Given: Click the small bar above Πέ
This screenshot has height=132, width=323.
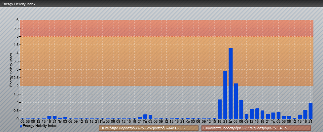Looking at the screenshot, I should pyautogui.click(x=60, y=118).
